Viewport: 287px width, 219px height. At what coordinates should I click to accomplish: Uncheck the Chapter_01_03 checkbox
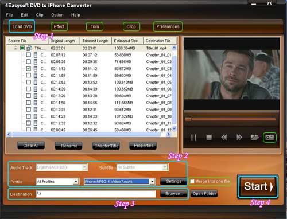tap(29, 68)
